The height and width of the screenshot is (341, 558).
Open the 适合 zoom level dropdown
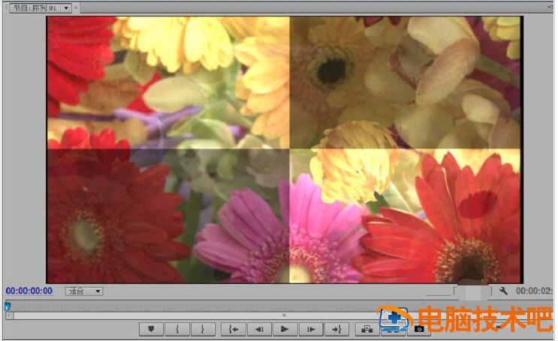point(84,291)
